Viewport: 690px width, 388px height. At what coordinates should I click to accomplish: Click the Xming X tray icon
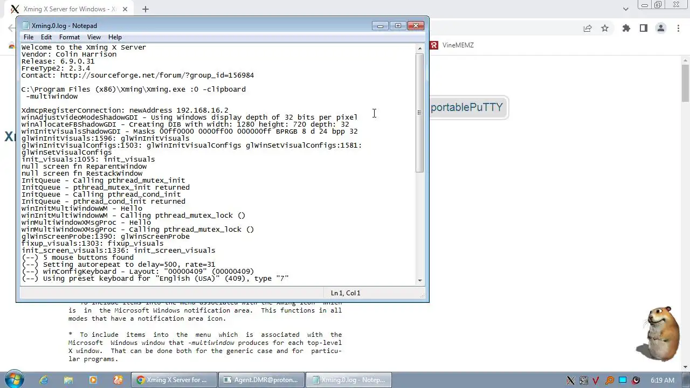570,380
